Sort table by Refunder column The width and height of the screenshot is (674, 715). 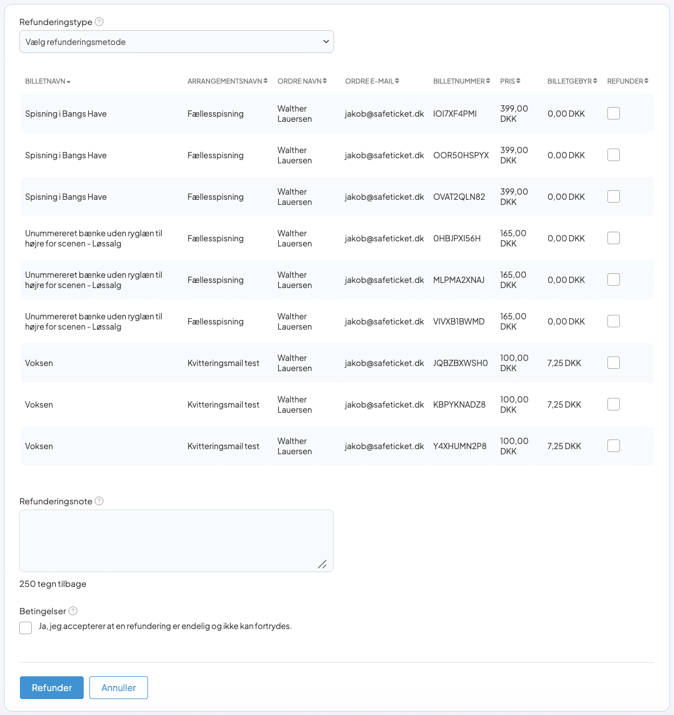[646, 81]
